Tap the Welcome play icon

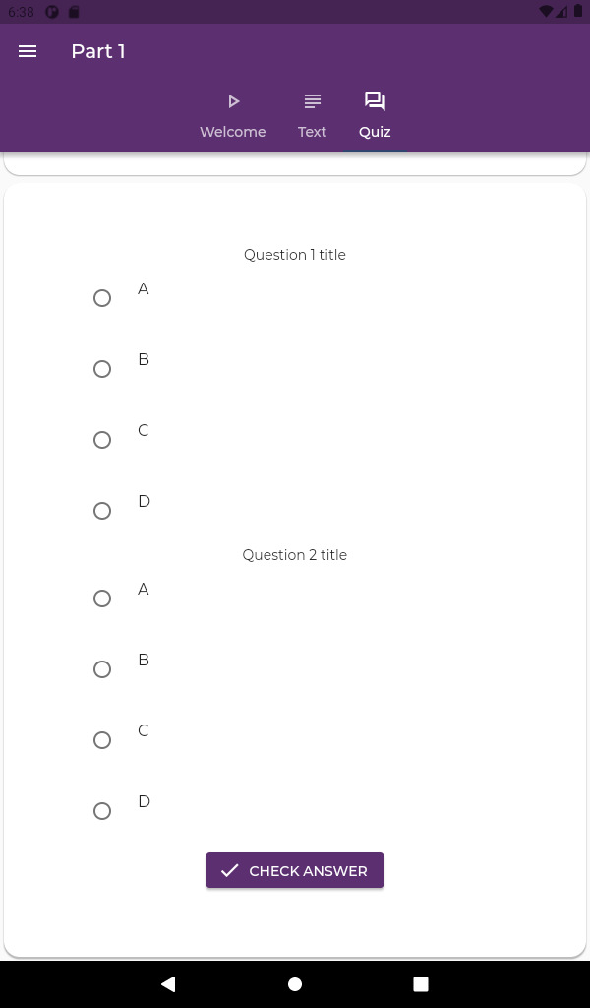click(233, 101)
